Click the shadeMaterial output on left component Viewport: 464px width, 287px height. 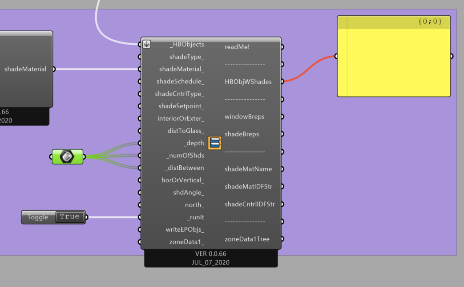tap(25, 69)
